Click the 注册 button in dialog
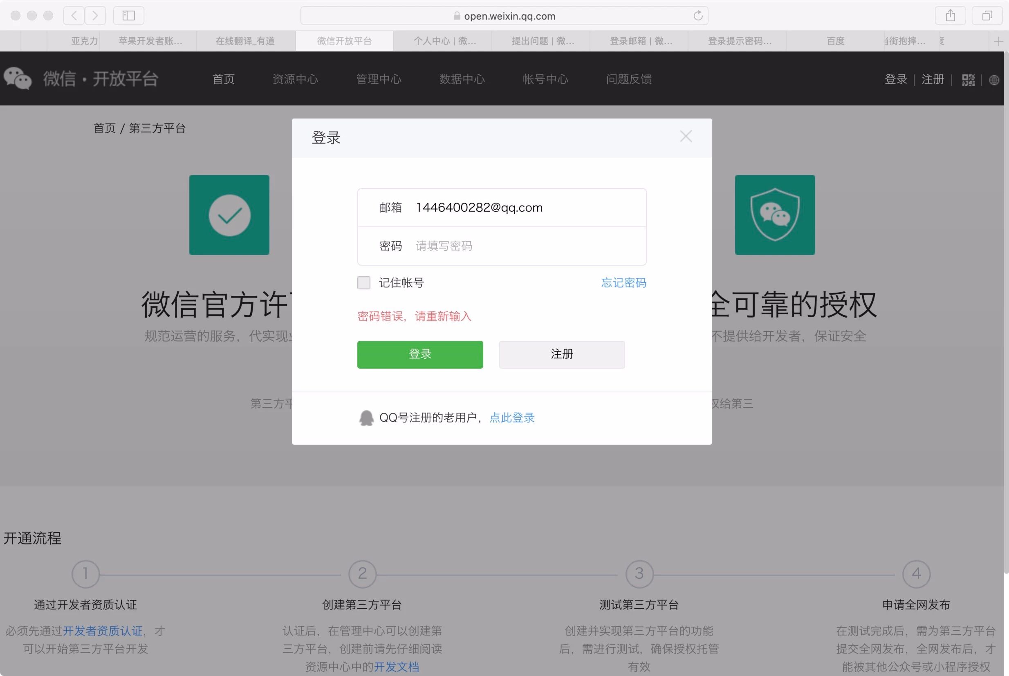Screen dimensions: 1009x676 562,354
